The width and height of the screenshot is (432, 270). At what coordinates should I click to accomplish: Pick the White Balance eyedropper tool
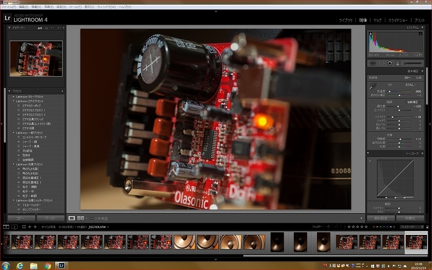pyautogui.click(x=373, y=87)
